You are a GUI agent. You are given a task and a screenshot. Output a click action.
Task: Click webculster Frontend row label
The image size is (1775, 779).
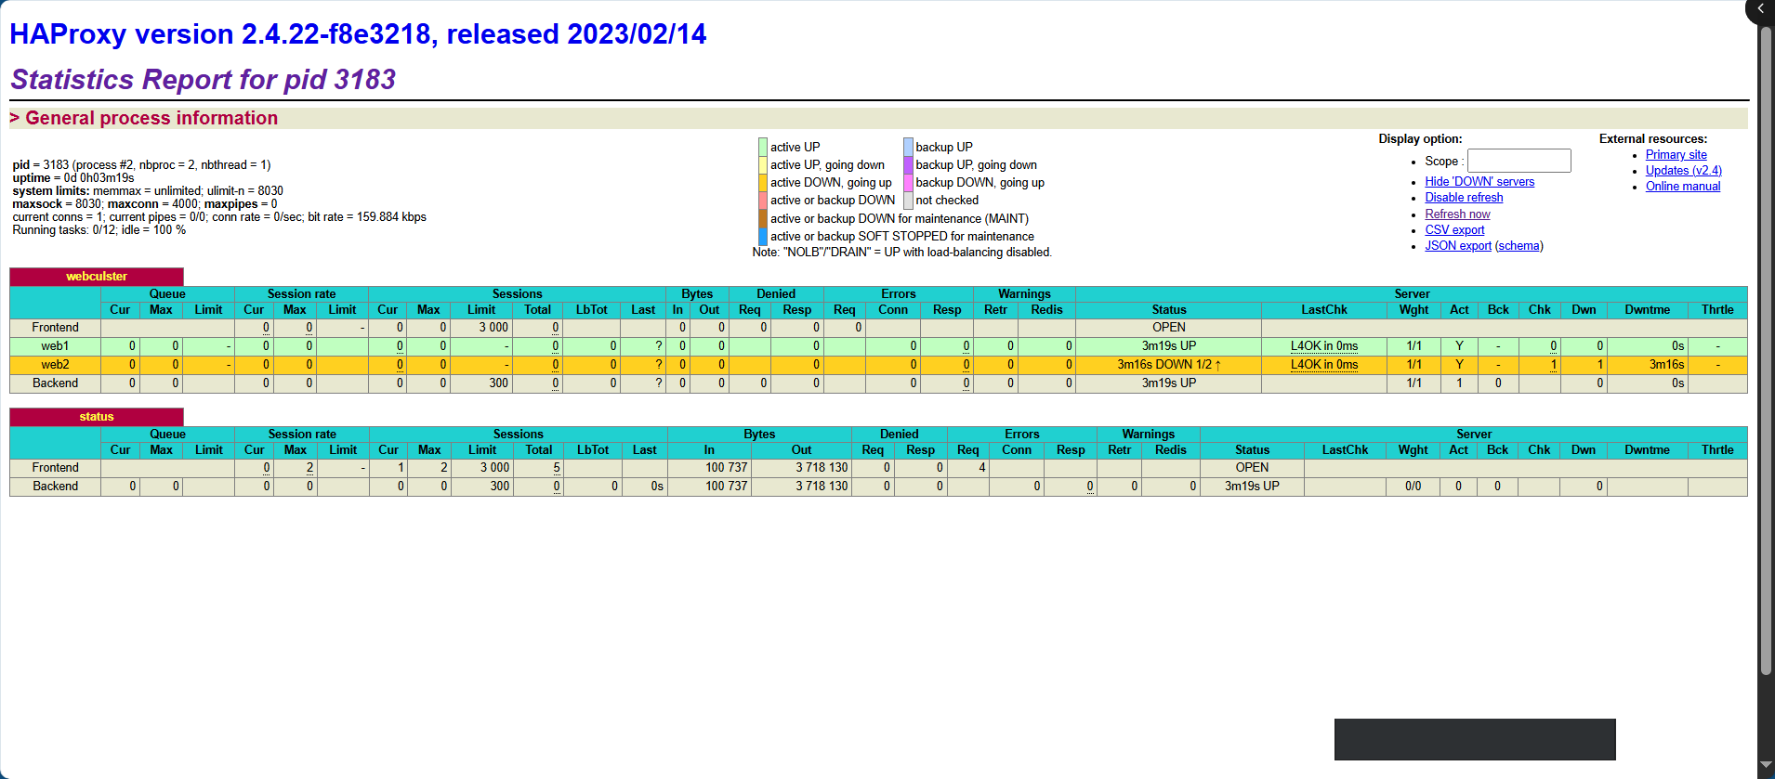(x=55, y=328)
